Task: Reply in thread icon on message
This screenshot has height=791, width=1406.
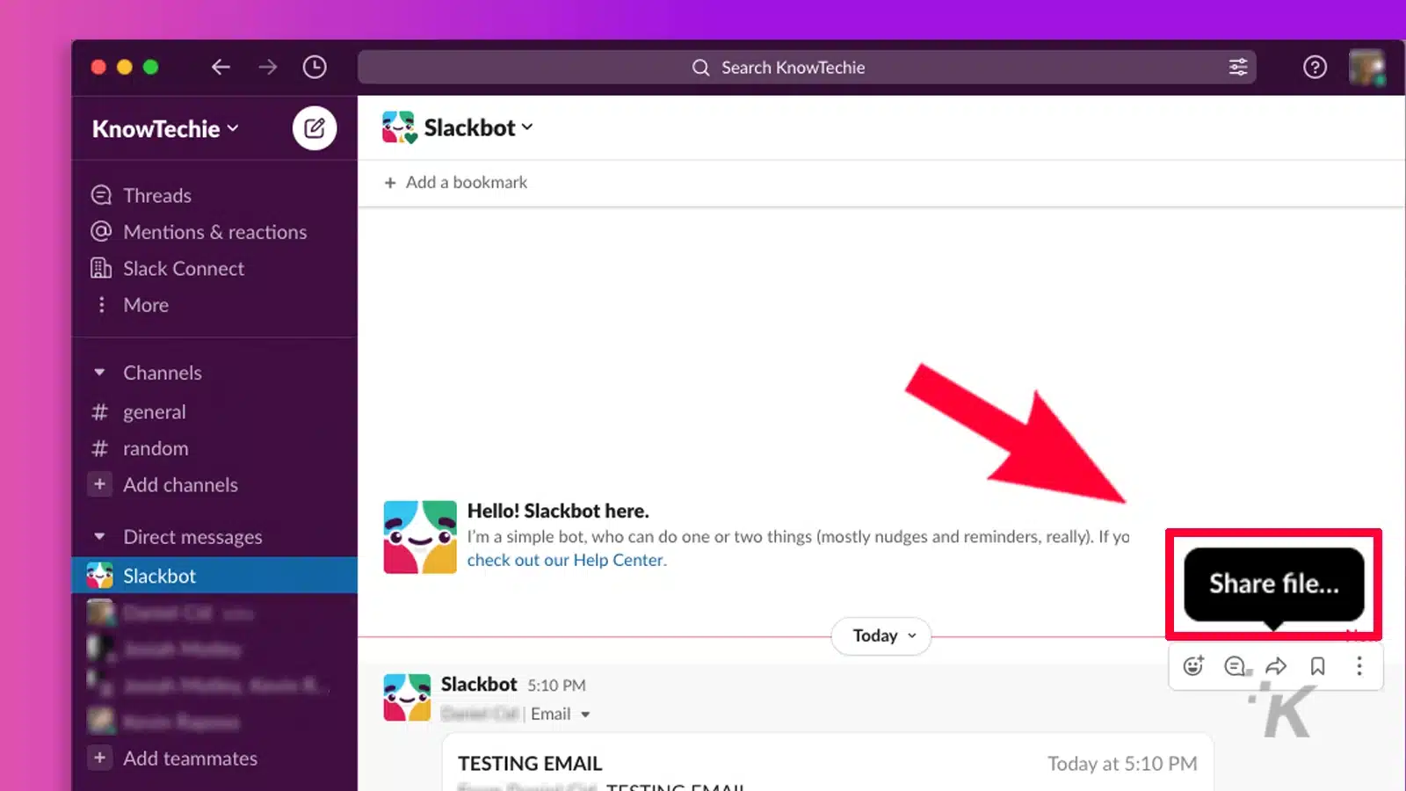Action: [1236, 666]
